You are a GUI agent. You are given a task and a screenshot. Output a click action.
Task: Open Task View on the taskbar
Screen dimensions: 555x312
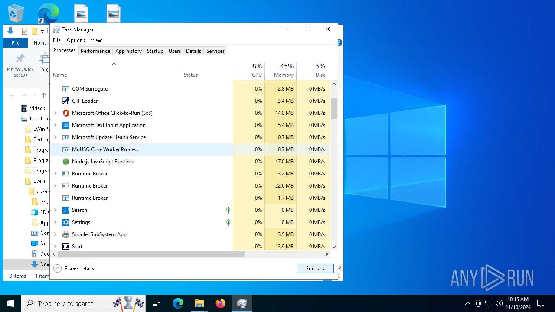pos(156,303)
